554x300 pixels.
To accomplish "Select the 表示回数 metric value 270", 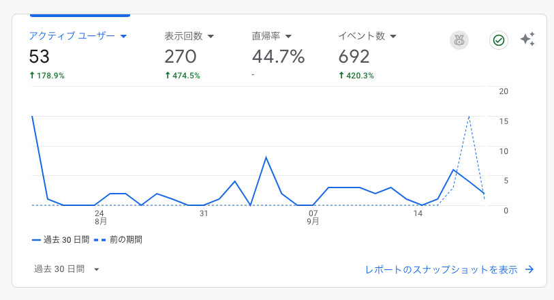I will 181,57.
